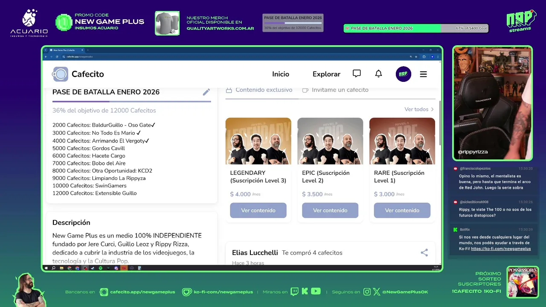Open a new browser tab
Screen dimensions: 546x307
(88, 50)
